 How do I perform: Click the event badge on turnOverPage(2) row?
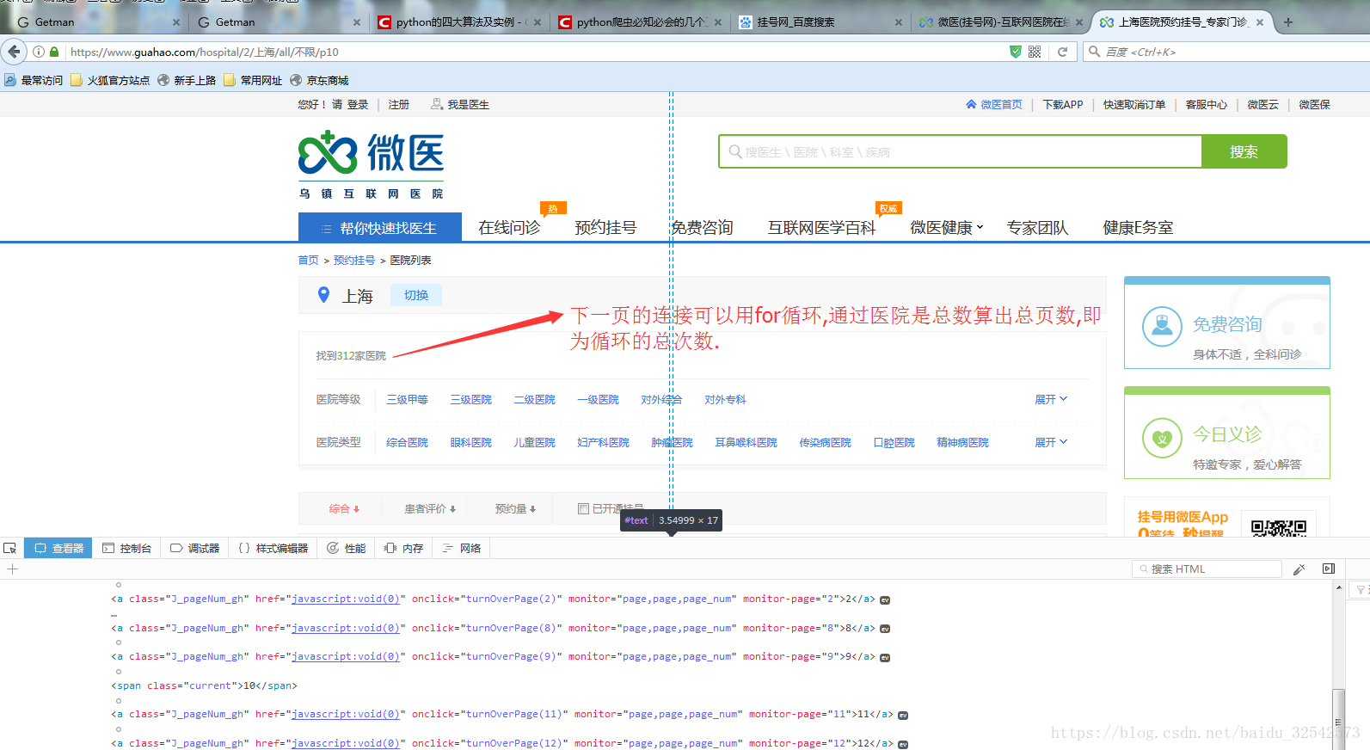[885, 599]
